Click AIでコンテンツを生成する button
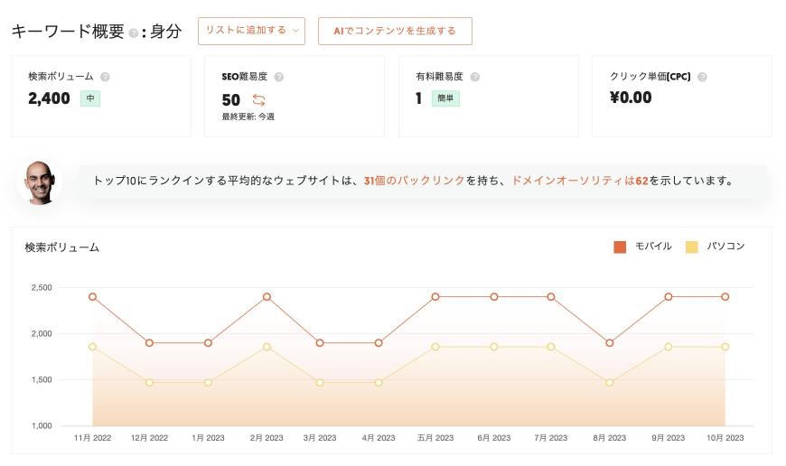 (x=395, y=31)
